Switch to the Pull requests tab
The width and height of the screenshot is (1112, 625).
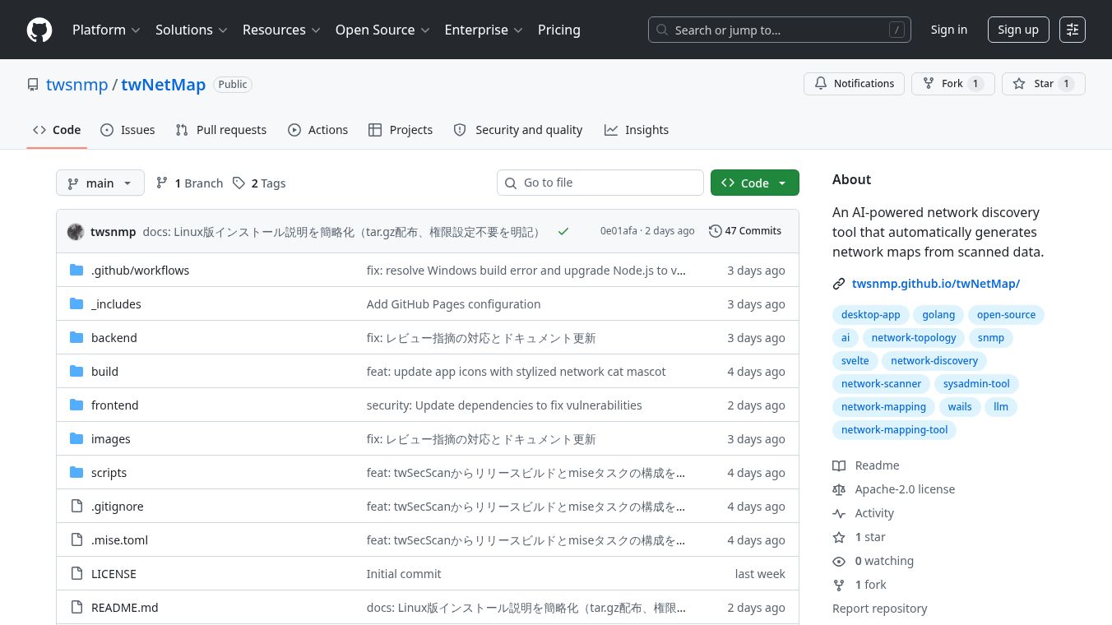tap(221, 130)
